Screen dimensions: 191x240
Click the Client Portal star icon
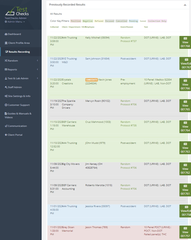point(6,135)
